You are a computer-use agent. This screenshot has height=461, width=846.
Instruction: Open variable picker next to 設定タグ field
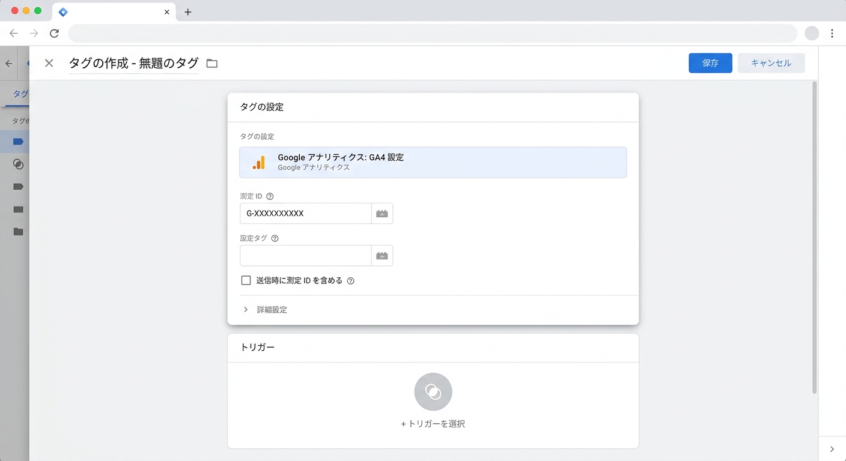pyautogui.click(x=382, y=255)
